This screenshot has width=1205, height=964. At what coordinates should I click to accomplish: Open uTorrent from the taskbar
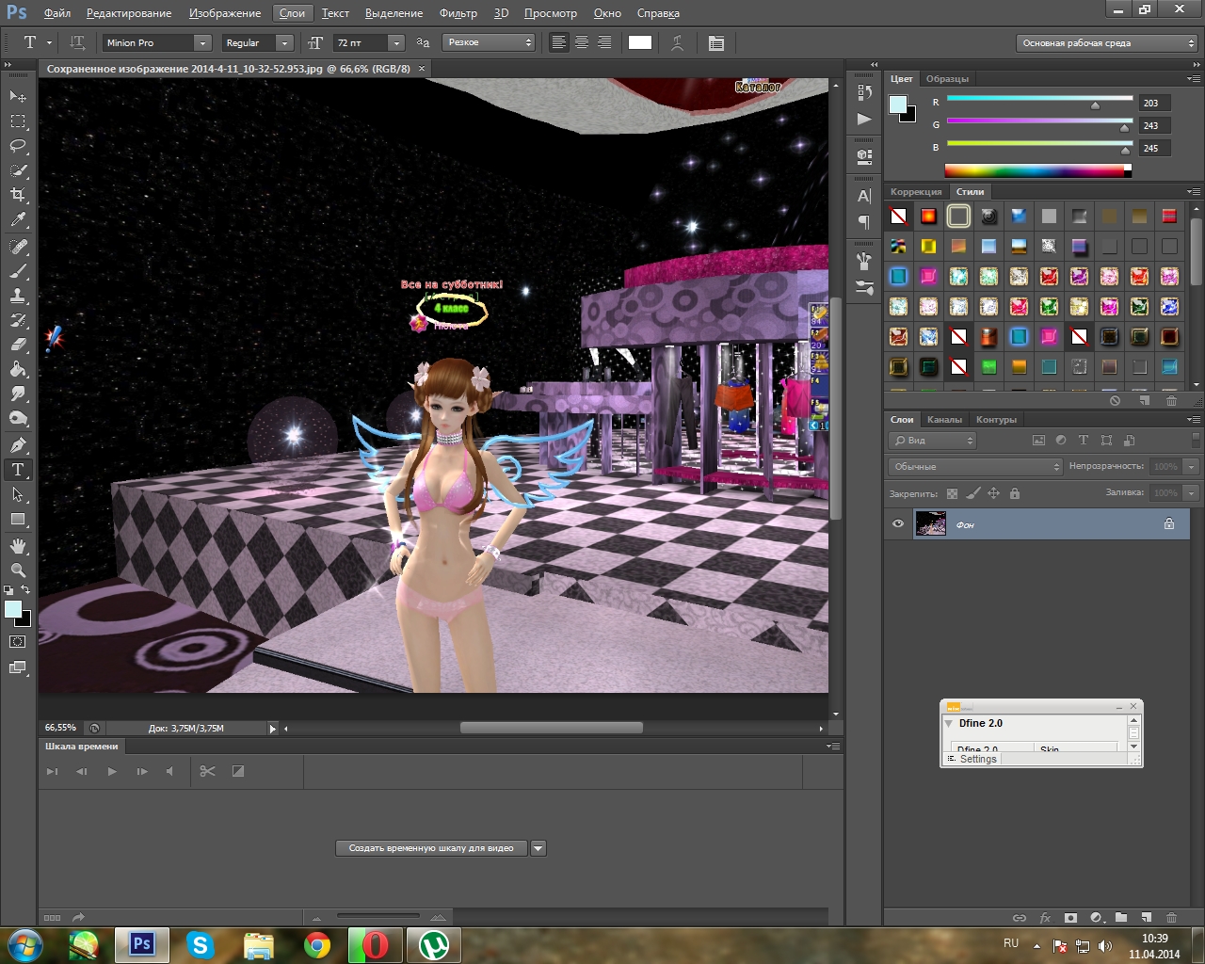[x=433, y=944]
